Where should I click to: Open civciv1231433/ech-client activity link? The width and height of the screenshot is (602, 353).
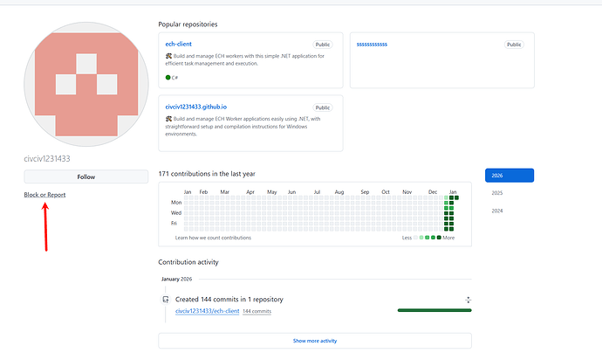click(208, 311)
